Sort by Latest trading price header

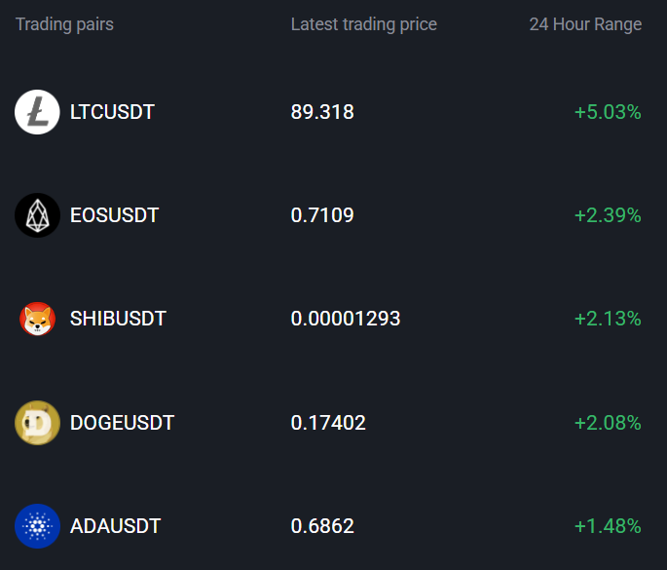point(364,24)
